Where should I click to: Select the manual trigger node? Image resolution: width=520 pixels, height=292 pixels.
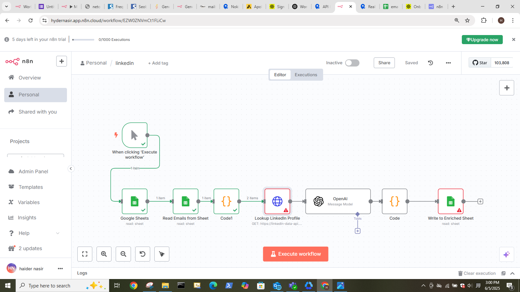(135, 135)
